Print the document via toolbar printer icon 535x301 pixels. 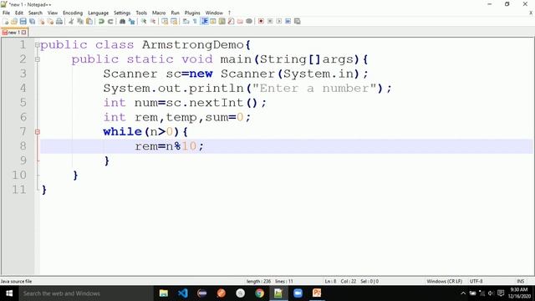coord(59,21)
